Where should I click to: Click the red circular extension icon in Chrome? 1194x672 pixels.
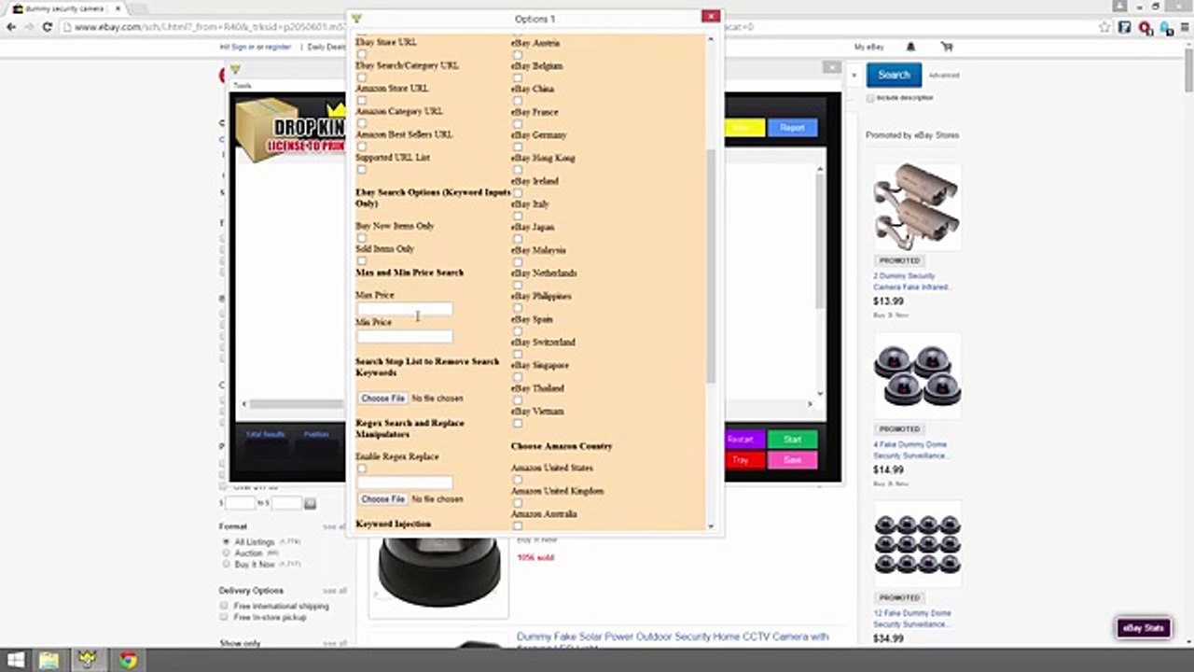tap(1145, 27)
